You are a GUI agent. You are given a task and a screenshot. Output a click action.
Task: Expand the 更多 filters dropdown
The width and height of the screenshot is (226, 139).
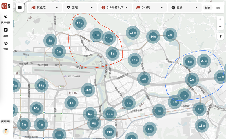point(185,8)
